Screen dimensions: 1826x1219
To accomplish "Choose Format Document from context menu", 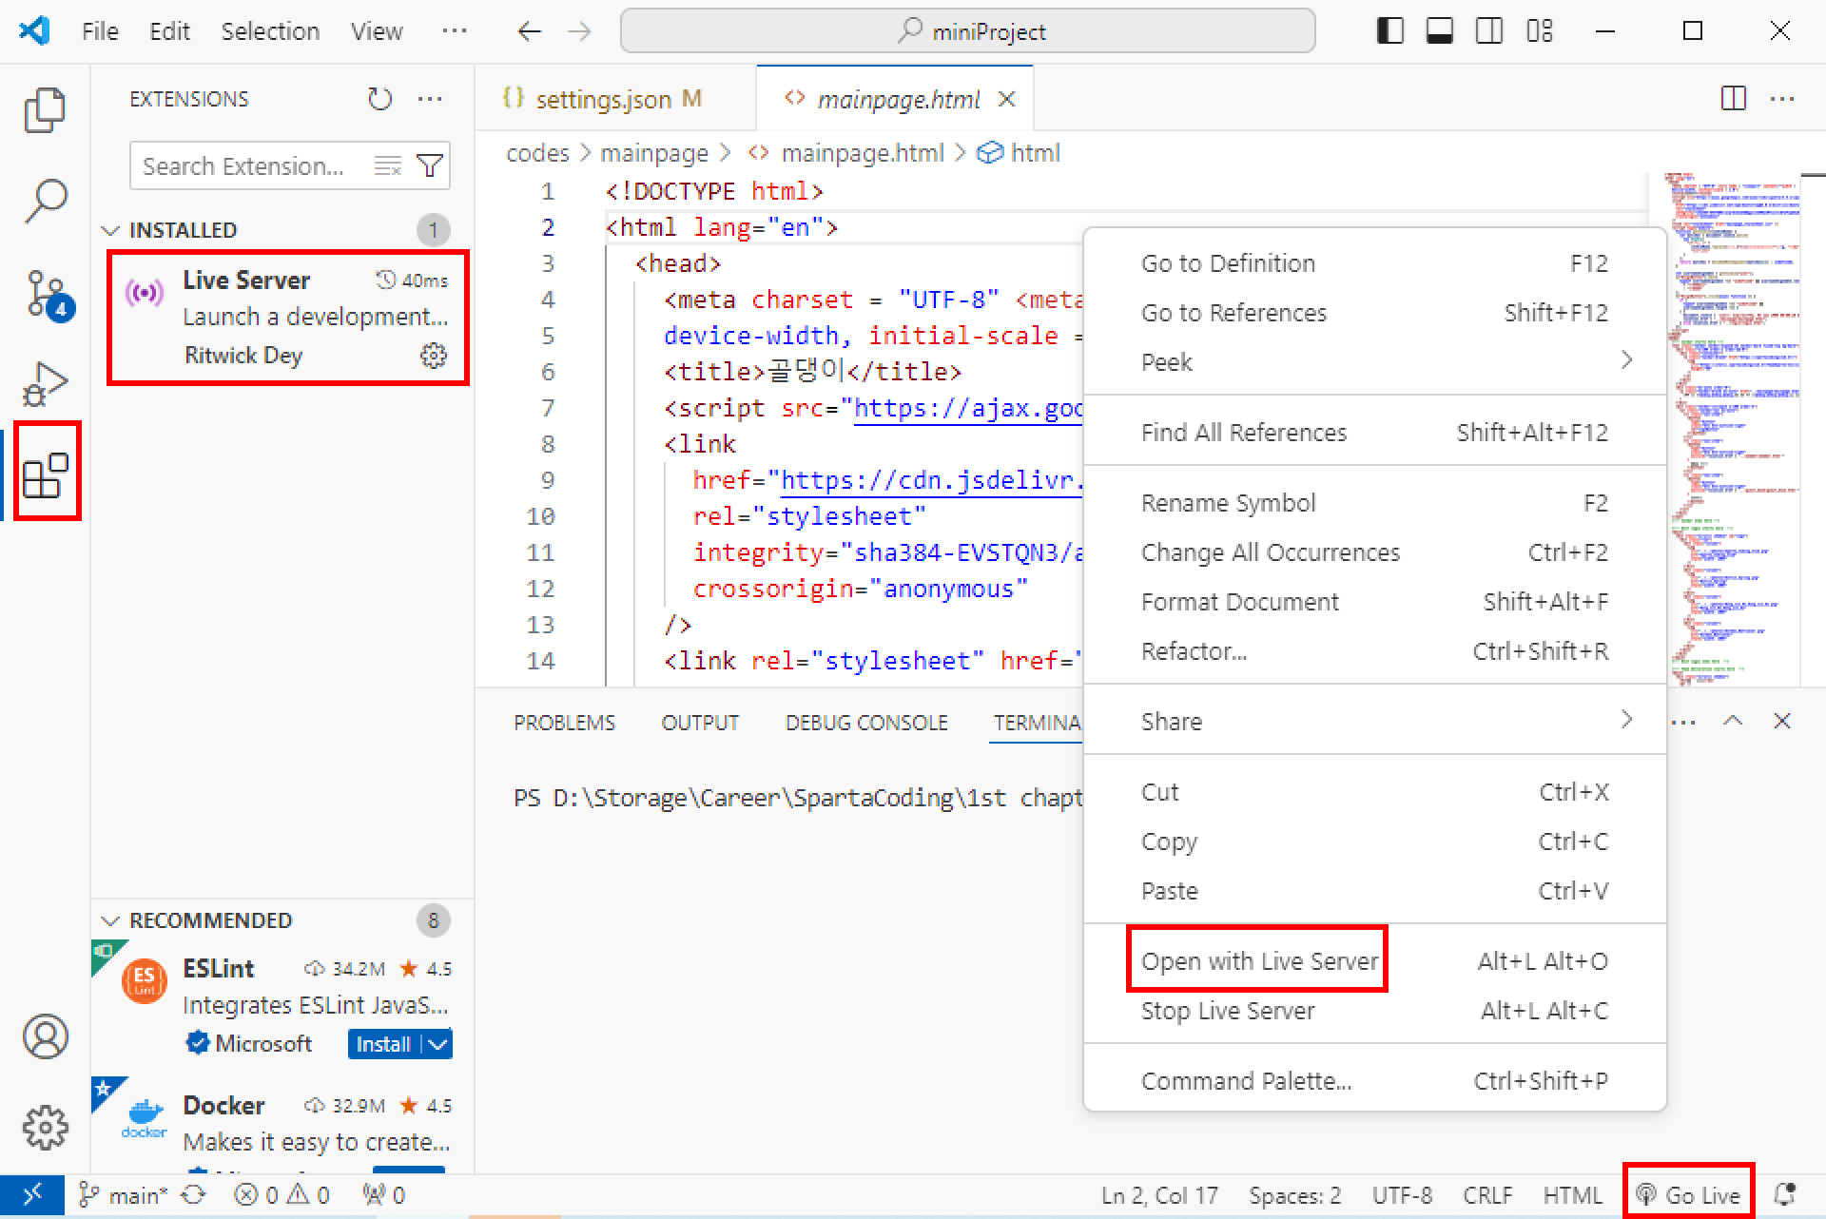I will pyautogui.click(x=1374, y=602).
